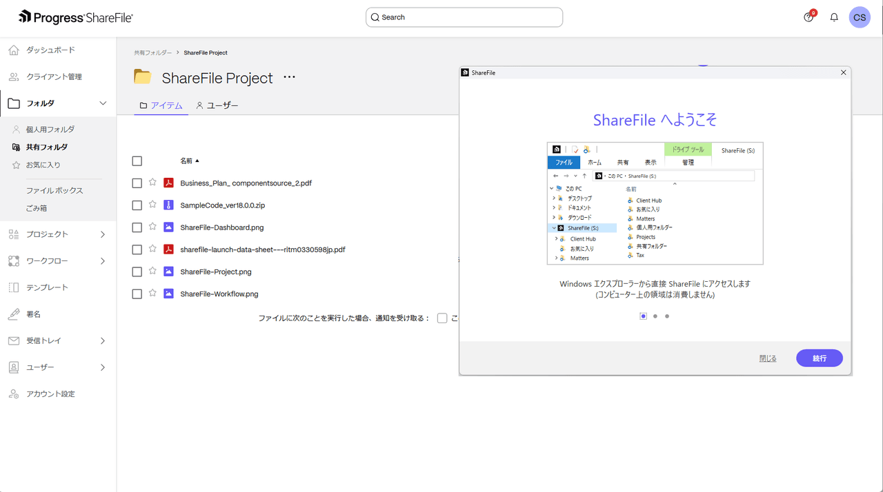Check the box for sharefile-launch-data-sheet PDF
Image resolution: width=883 pixels, height=492 pixels.
pyautogui.click(x=137, y=249)
